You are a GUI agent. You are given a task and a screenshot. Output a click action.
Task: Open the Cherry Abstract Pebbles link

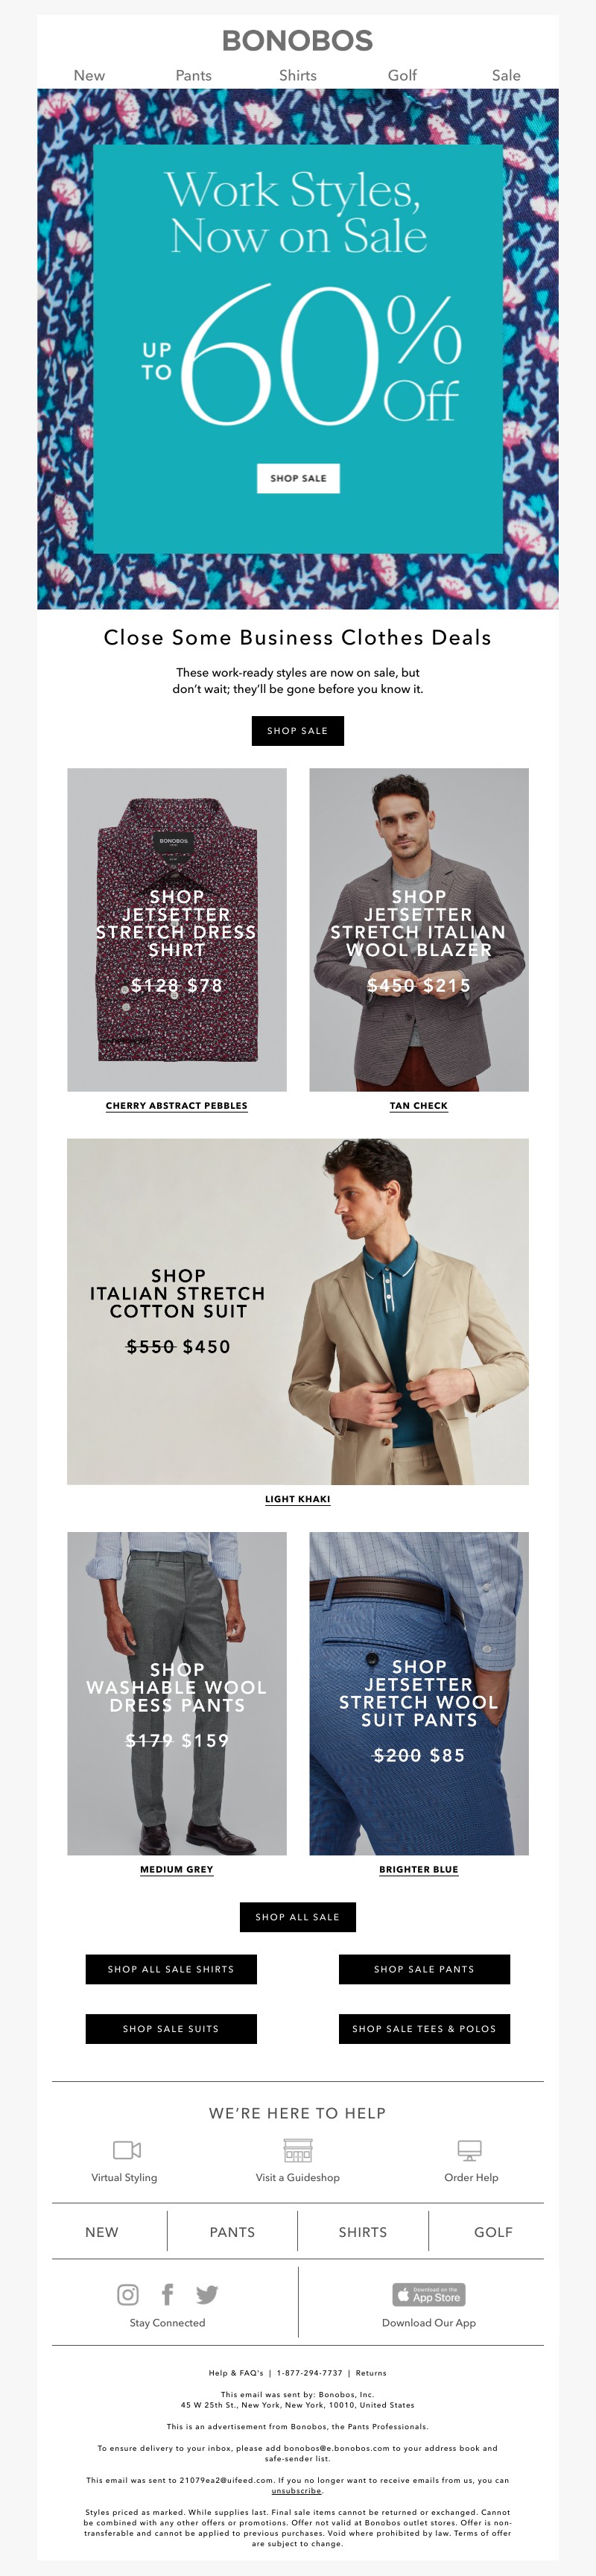(x=177, y=1106)
